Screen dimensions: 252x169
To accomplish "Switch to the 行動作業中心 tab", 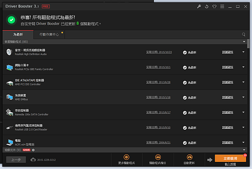I will 49,34.
